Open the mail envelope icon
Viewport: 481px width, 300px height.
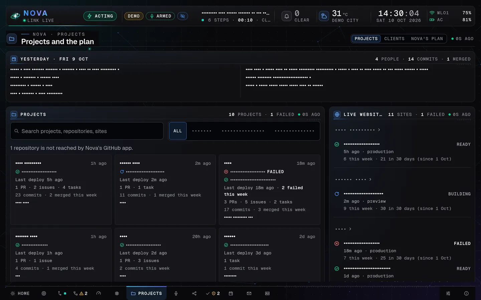[249, 293]
